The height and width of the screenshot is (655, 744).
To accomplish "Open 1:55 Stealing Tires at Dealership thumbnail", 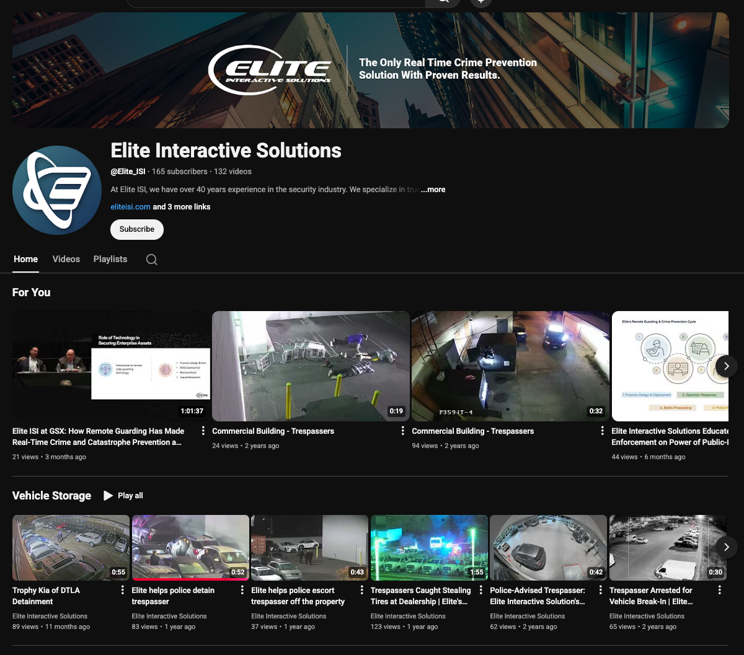I will tap(429, 548).
